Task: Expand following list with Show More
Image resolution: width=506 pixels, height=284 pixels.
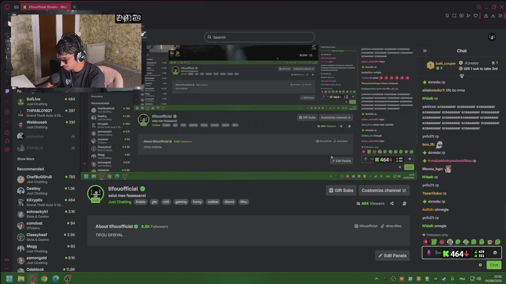Action: click(x=26, y=159)
